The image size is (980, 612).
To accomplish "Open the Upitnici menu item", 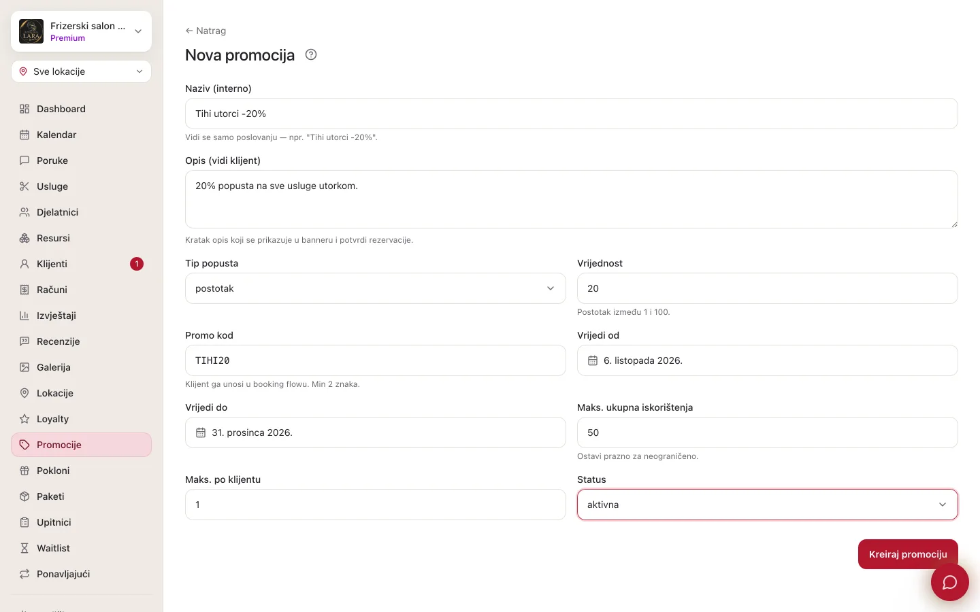I will [x=82, y=522].
